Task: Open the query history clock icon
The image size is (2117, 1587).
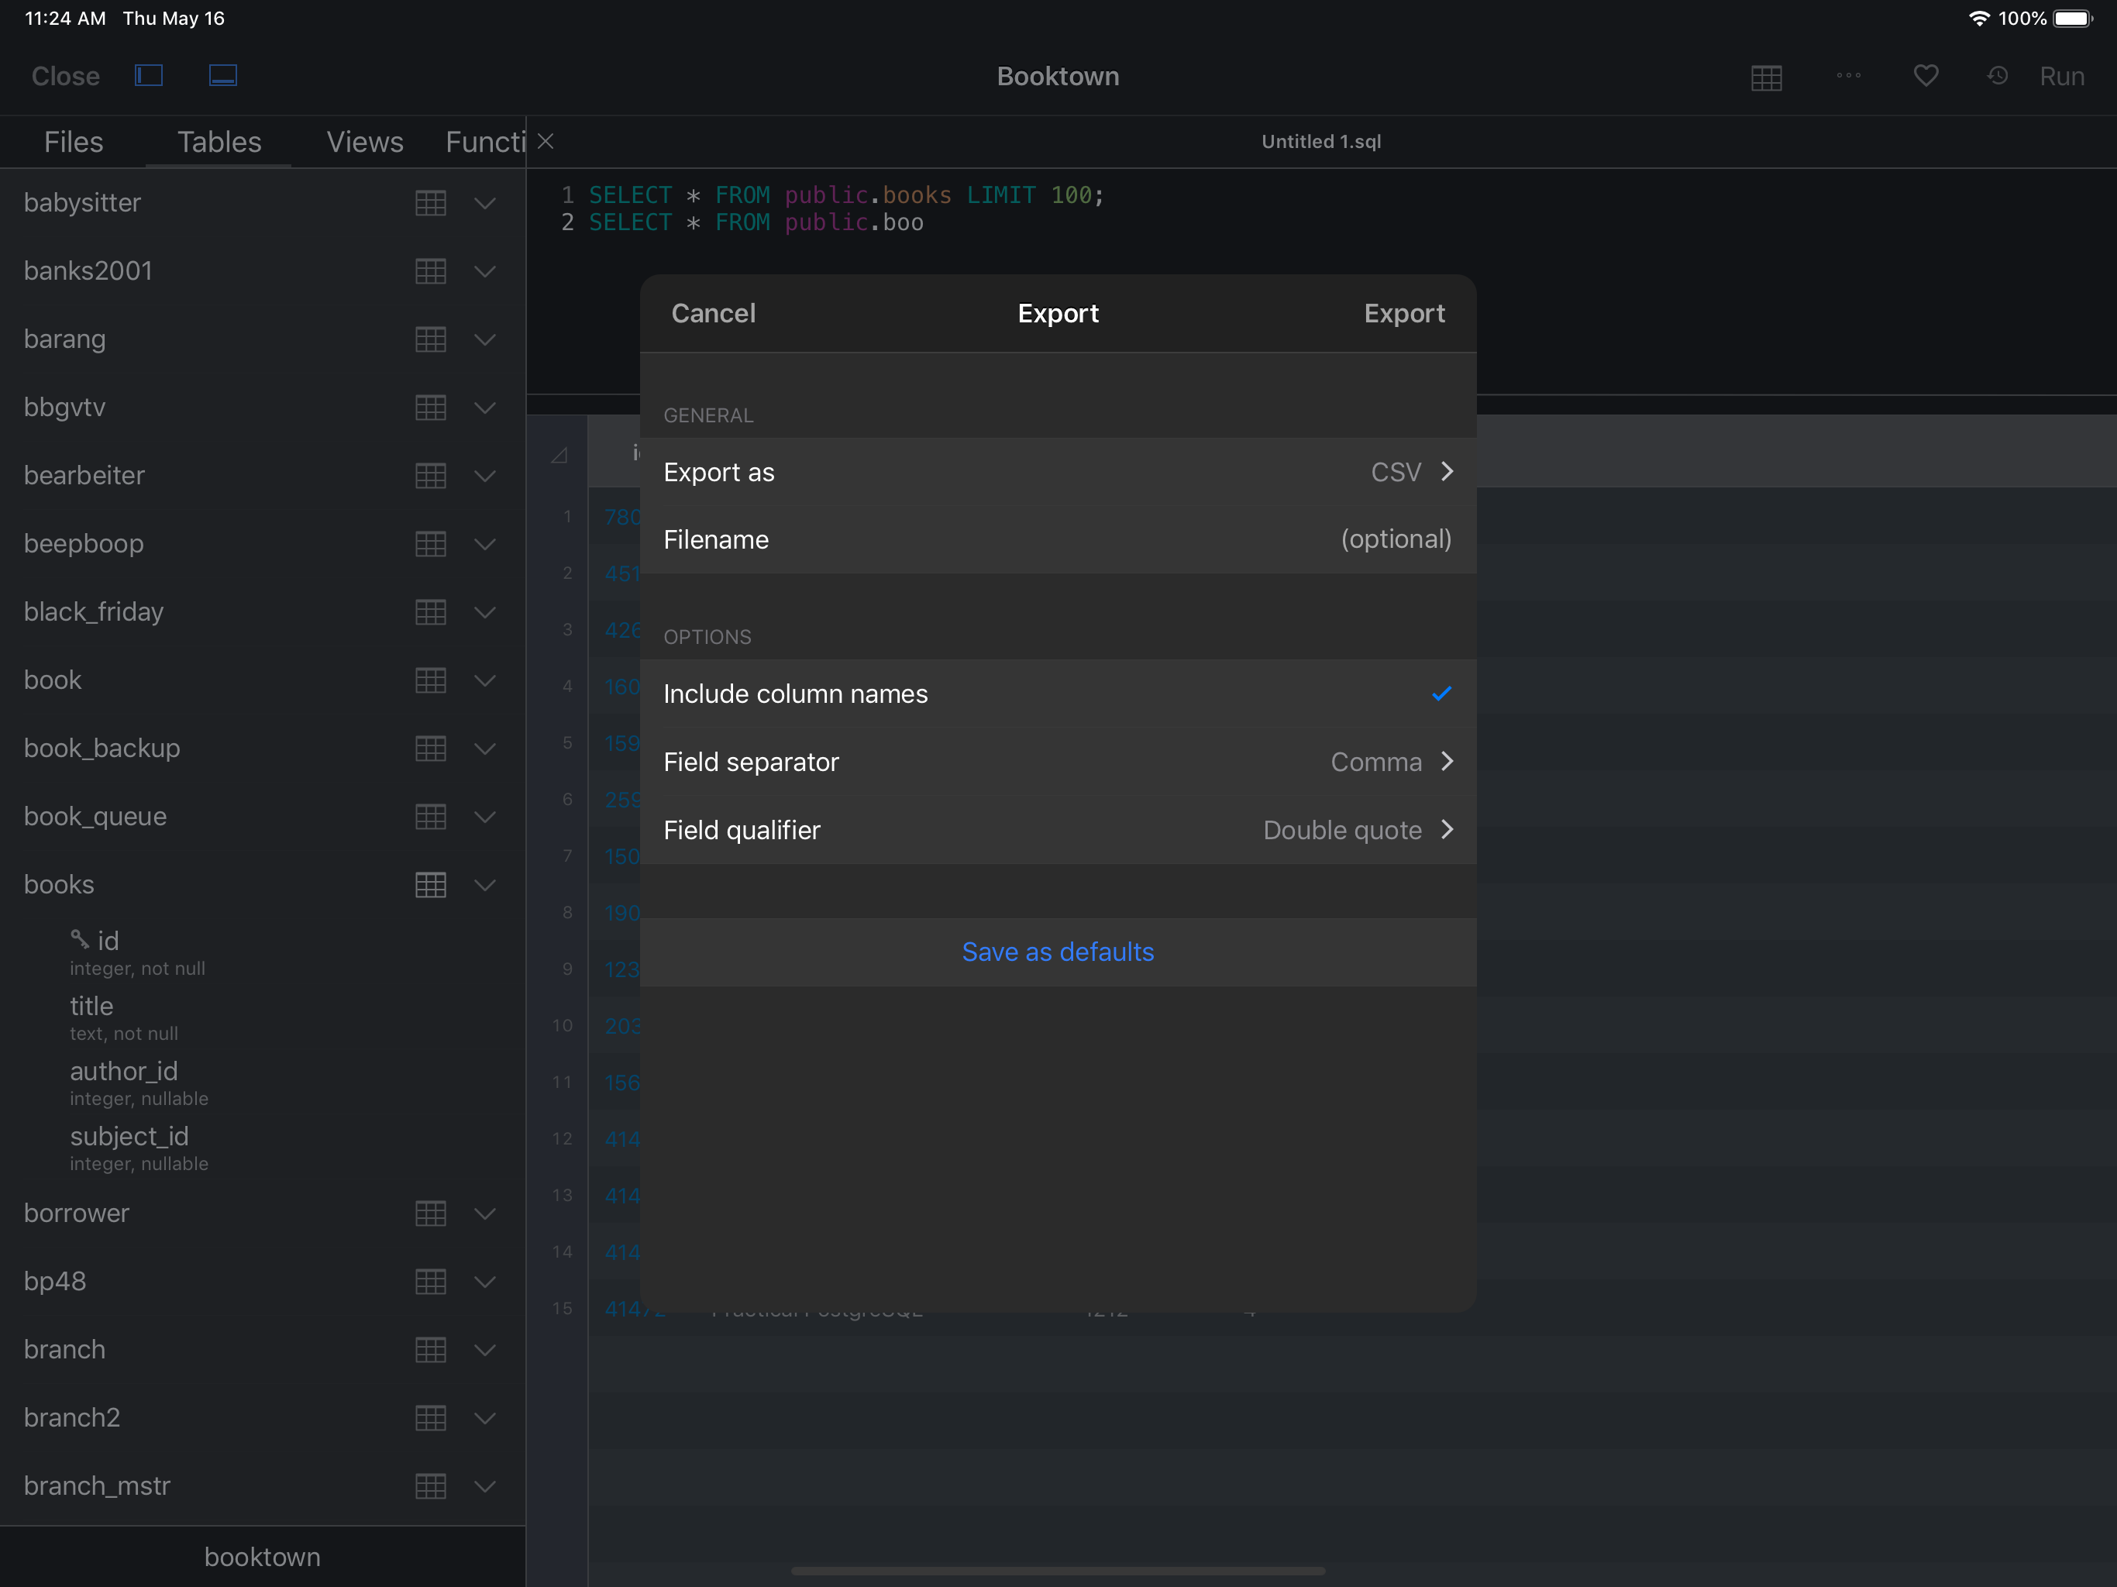Action: click(x=1998, y=76)
